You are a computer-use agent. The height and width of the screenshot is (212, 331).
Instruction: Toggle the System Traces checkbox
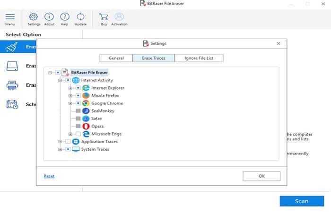click(68, 149)
